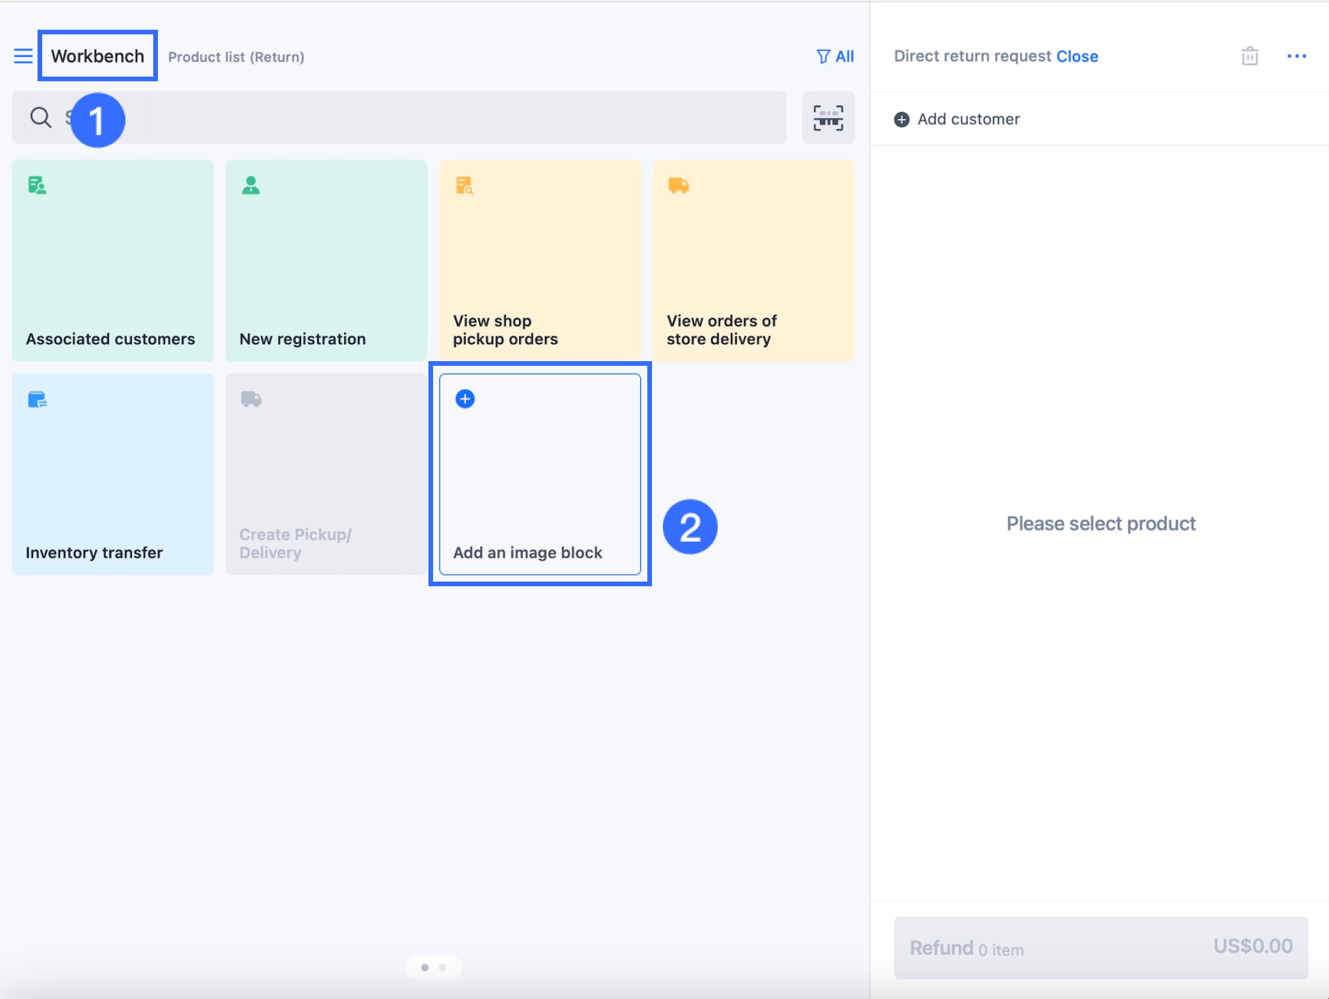Go to second page indicator dot
The height and width of the screenshot is (999, 1329).
pos(442,968)
